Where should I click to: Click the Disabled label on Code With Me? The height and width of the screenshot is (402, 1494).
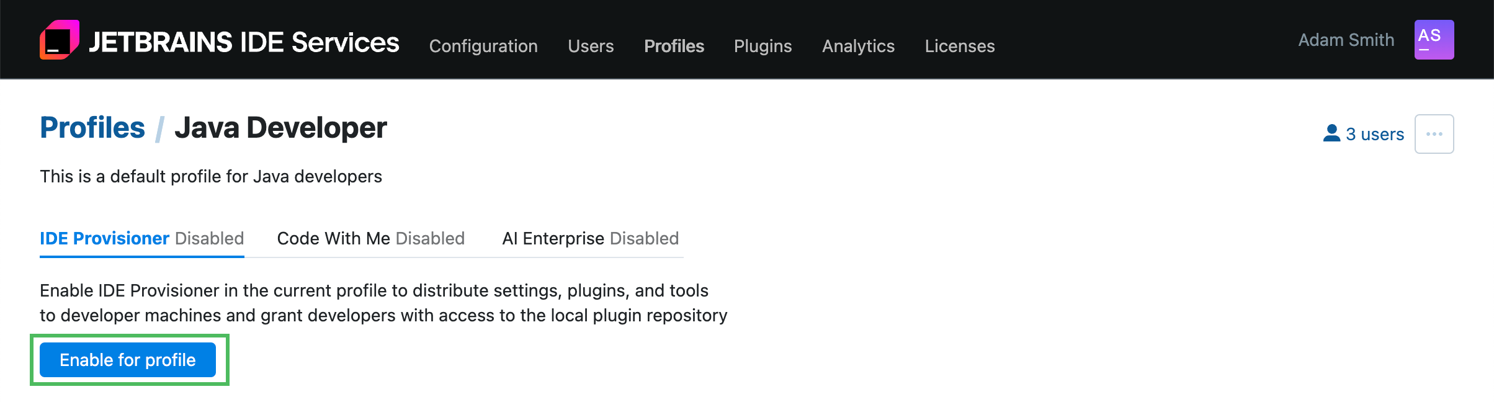pyautogui.click(x=429, y=238)
